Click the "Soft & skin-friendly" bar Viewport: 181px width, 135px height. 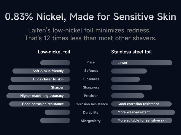coord(41,71)
